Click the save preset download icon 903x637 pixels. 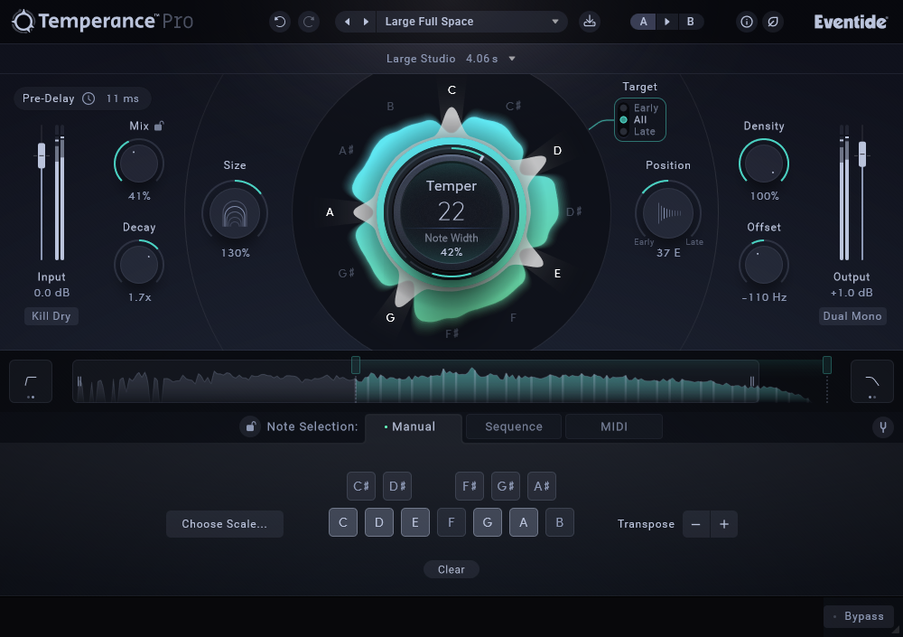click(590, 22)
